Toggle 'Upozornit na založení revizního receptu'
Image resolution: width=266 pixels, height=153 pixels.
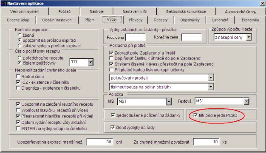pos(18,104)
